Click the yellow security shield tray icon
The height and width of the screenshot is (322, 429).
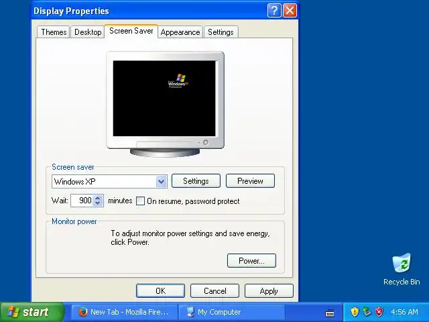[x=355, y=311]
